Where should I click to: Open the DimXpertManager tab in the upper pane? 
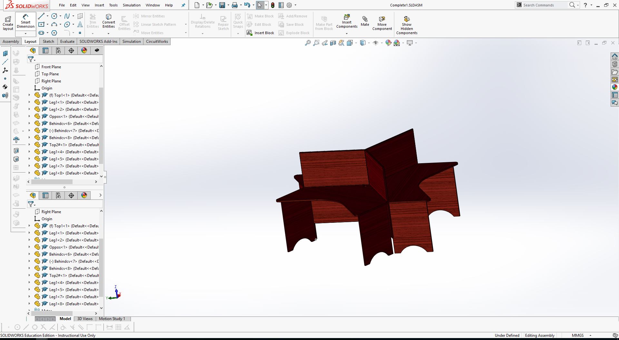(71, 51)
